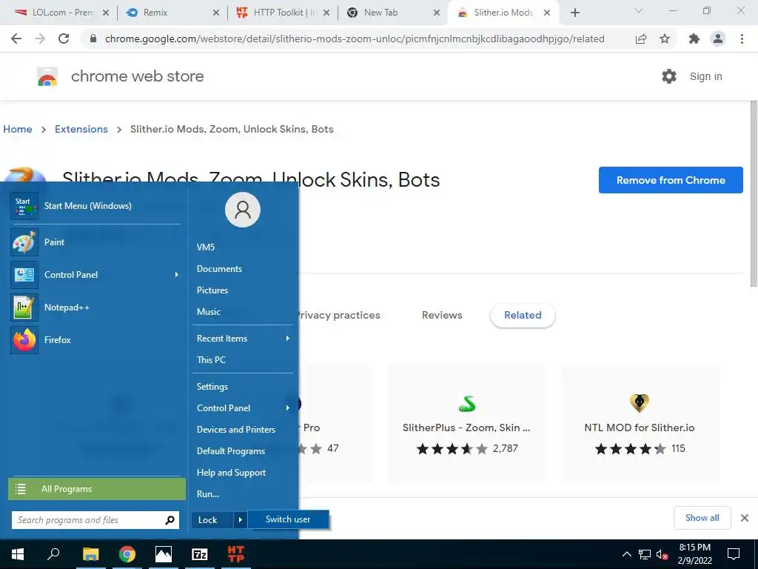This screenshot has width=758, height=569.
Task: Click the search magnifier in start menu
Action: (170, 520)
